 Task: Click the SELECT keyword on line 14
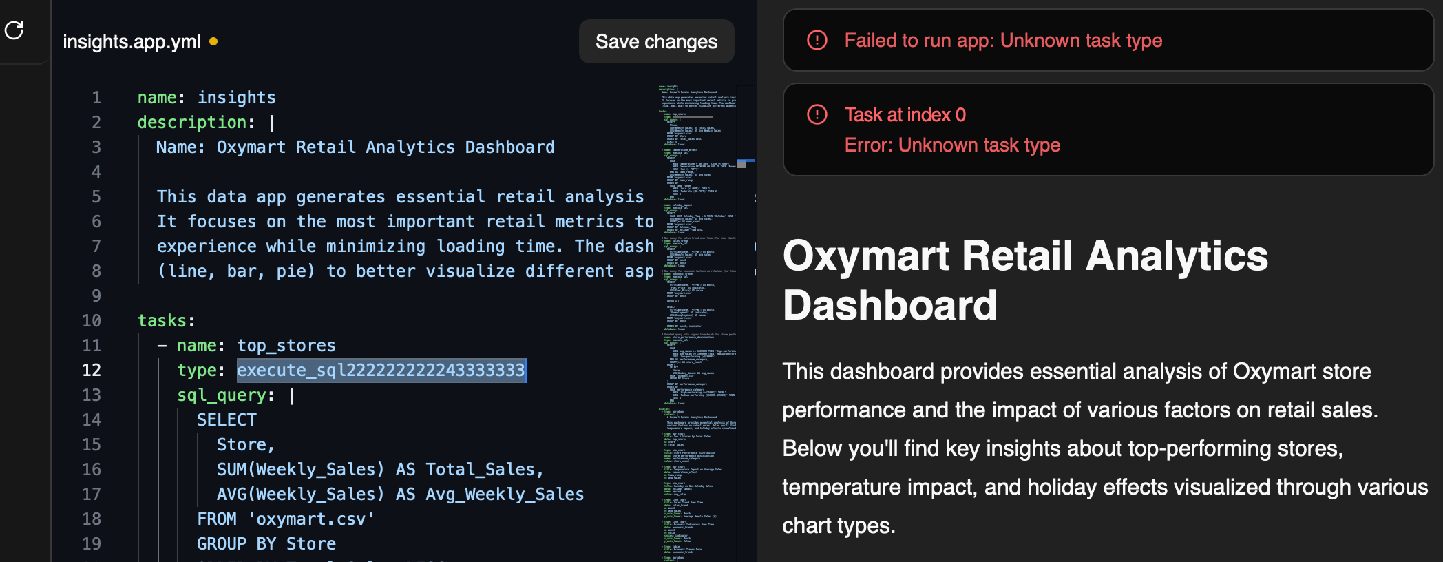point(227,420)
